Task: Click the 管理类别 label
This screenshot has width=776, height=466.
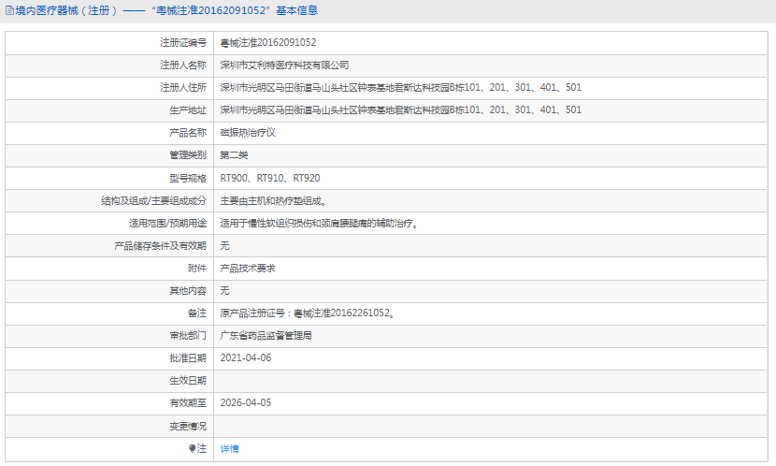Action: point(188,155)
